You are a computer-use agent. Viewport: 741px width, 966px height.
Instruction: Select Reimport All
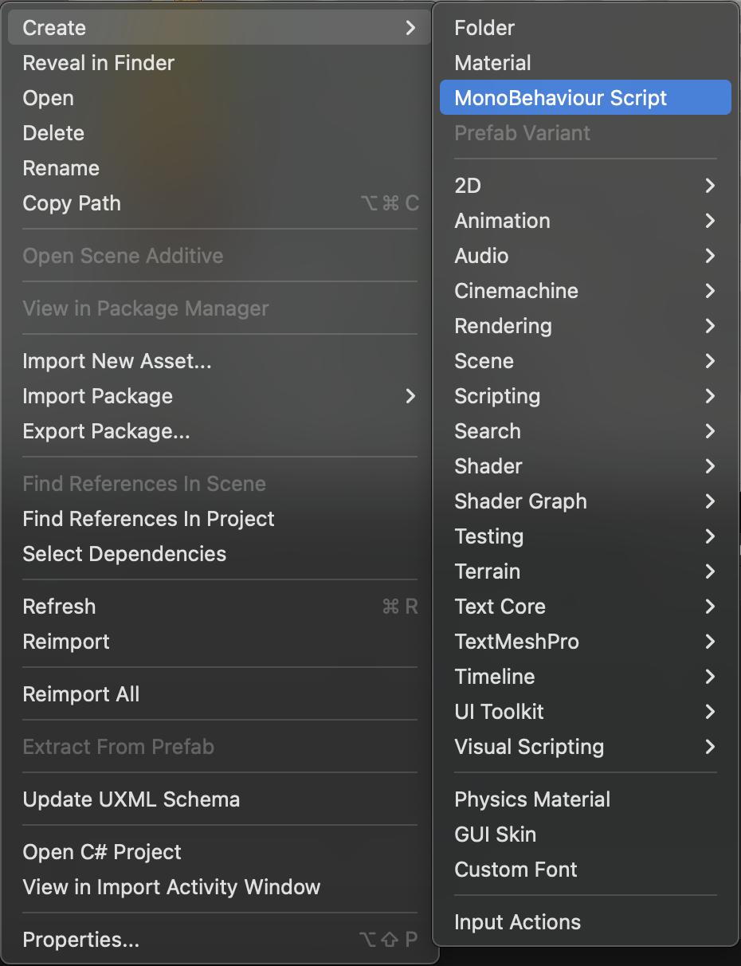pos(81,694)
